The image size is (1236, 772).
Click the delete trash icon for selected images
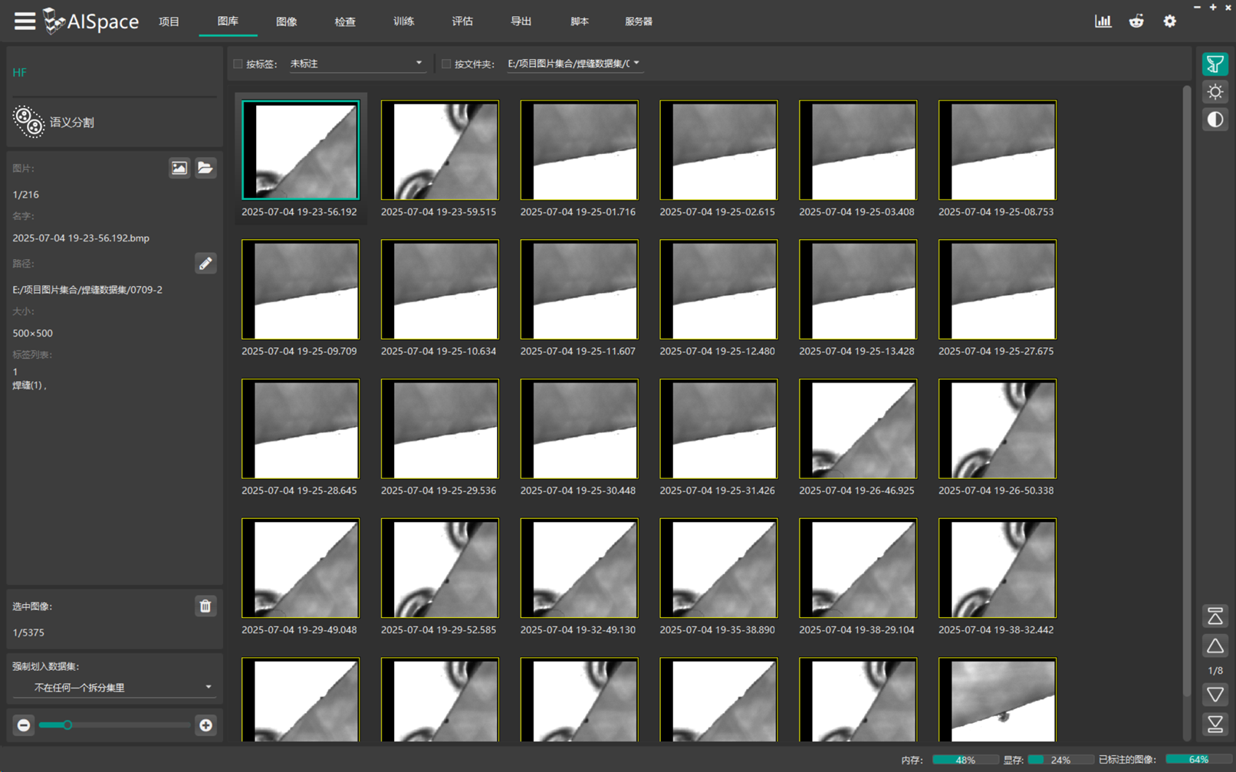point(205,606)
